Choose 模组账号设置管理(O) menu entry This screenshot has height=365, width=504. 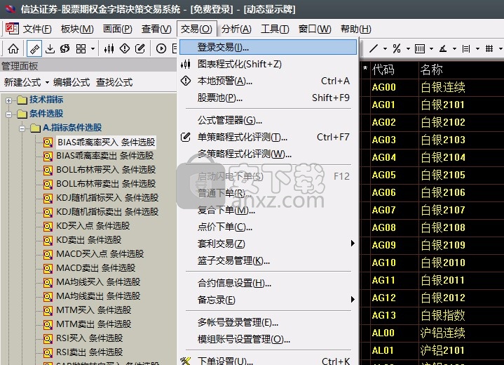pos(268,339)
